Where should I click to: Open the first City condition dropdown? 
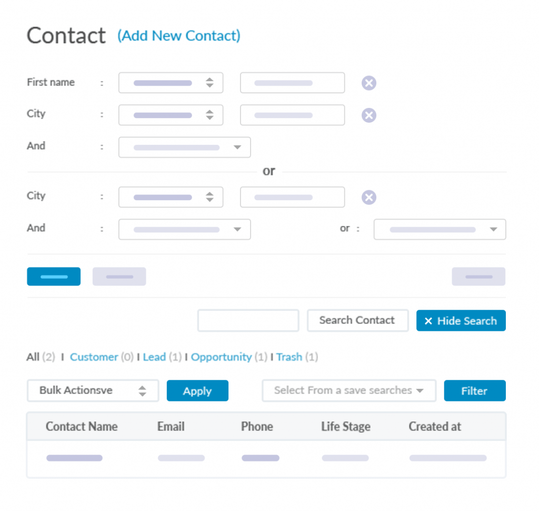click(171, 115)
